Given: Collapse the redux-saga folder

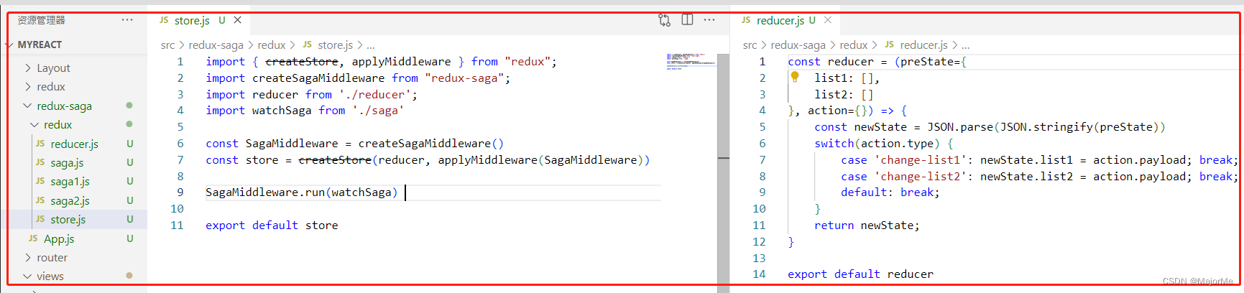Looking at the screenshot, I should (64, 106).
